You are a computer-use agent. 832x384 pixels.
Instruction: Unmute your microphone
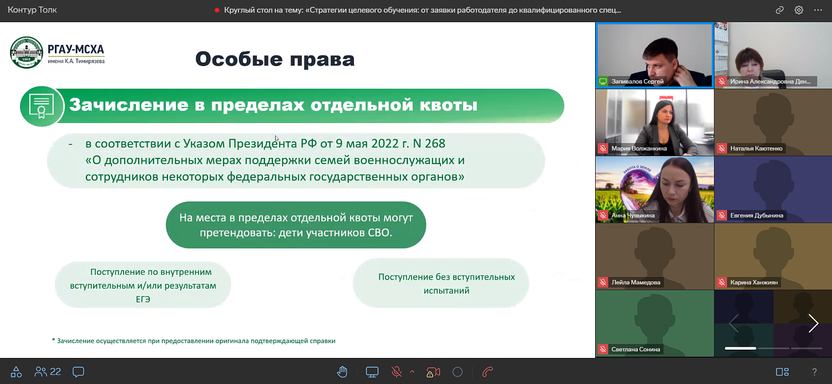pyautogui.click(x=396, y=372)
